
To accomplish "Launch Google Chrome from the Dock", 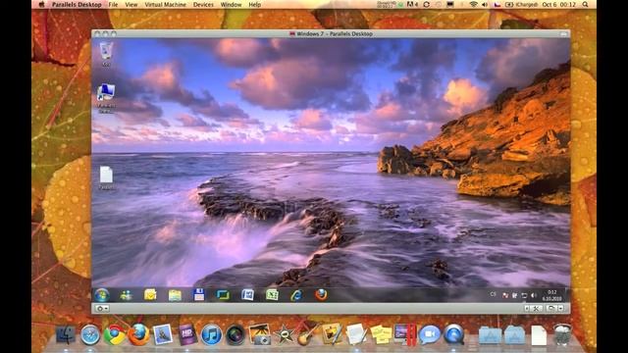I will 115,335.
